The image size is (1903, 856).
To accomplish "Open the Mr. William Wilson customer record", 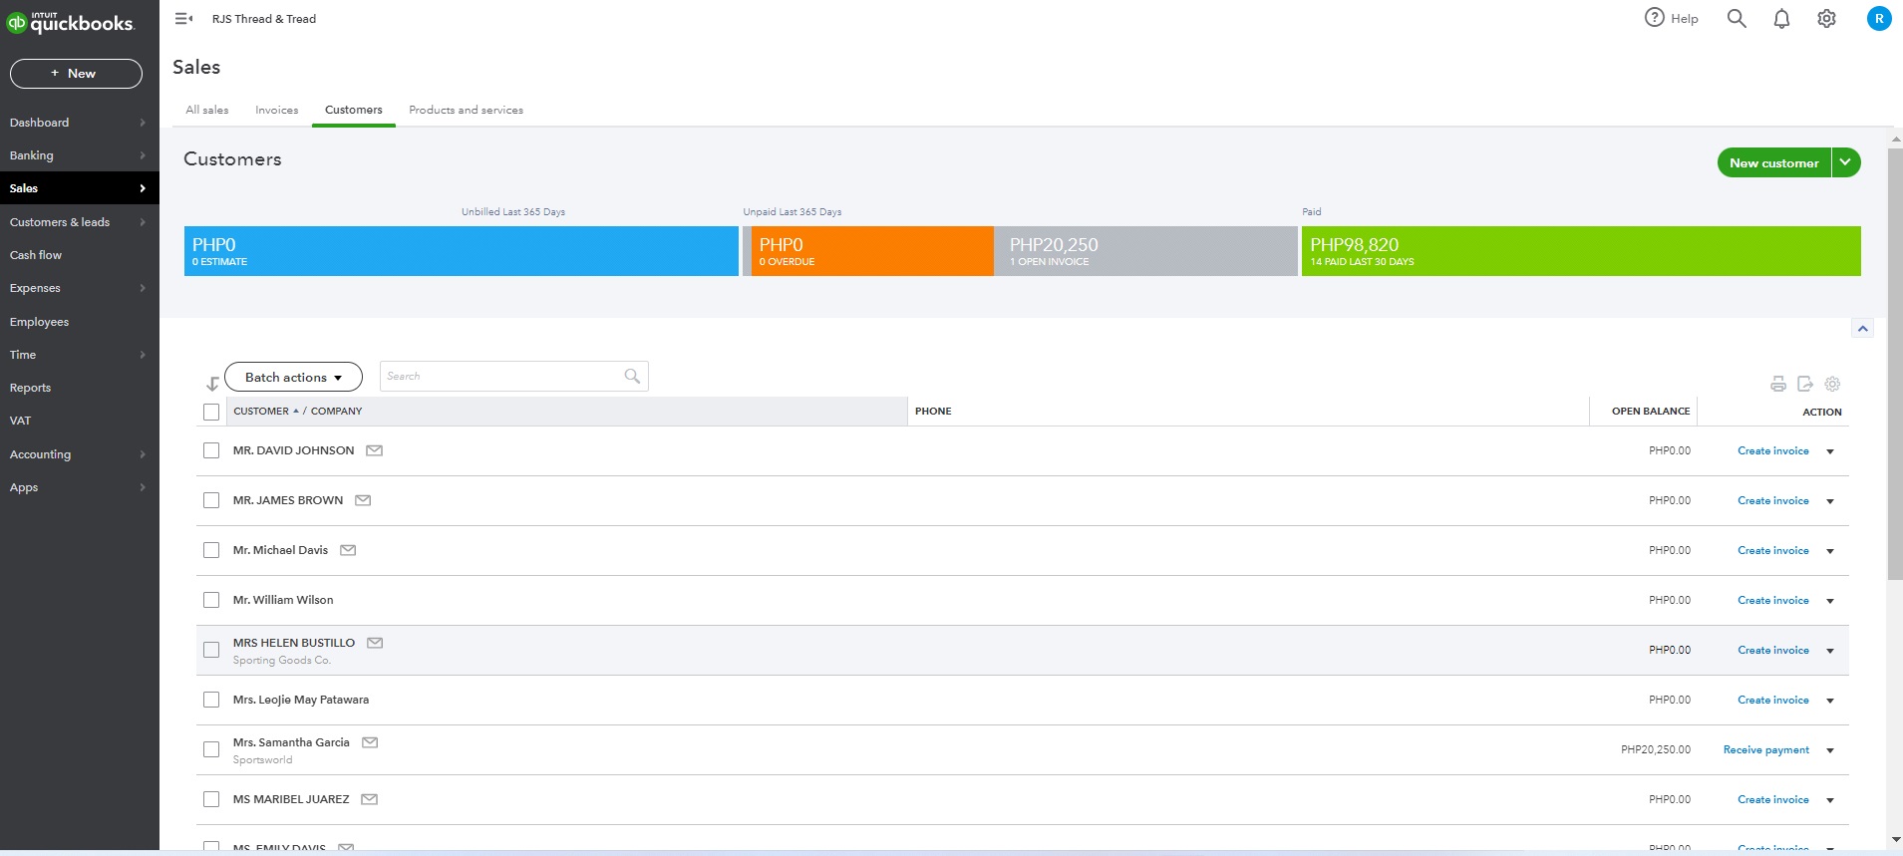I will click(x=283, y=600).
